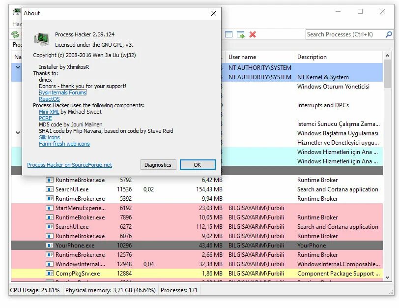
Task: Click PID 12948 cell
Action: [124, 264]
